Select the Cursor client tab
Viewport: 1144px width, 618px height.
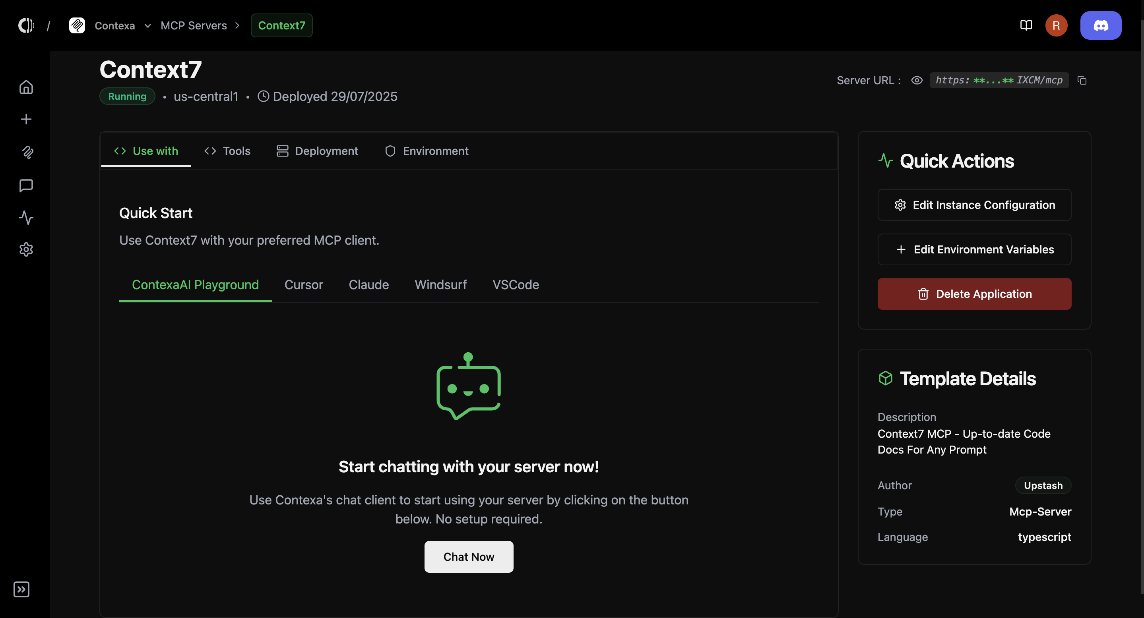pyautogui.click(x=304, y=284)
